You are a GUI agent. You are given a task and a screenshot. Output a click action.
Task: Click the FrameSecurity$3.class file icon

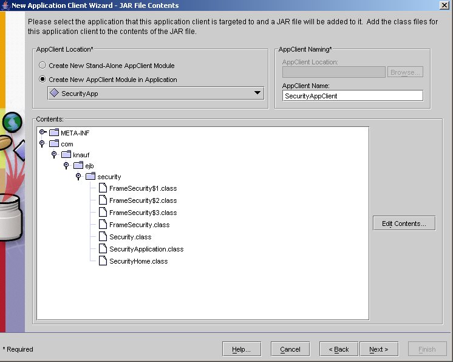pyautogui.click(x=103, y=212)
